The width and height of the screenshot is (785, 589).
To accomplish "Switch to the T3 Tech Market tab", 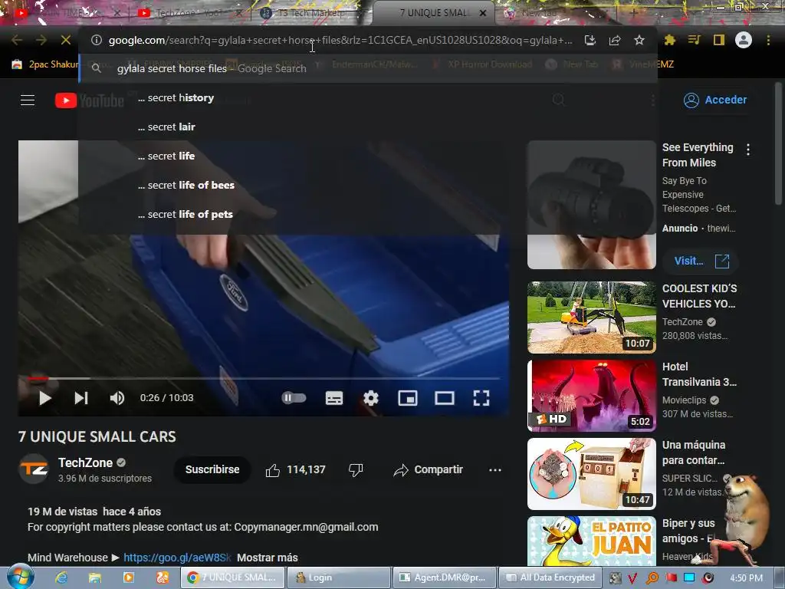I will click(310, 13).
